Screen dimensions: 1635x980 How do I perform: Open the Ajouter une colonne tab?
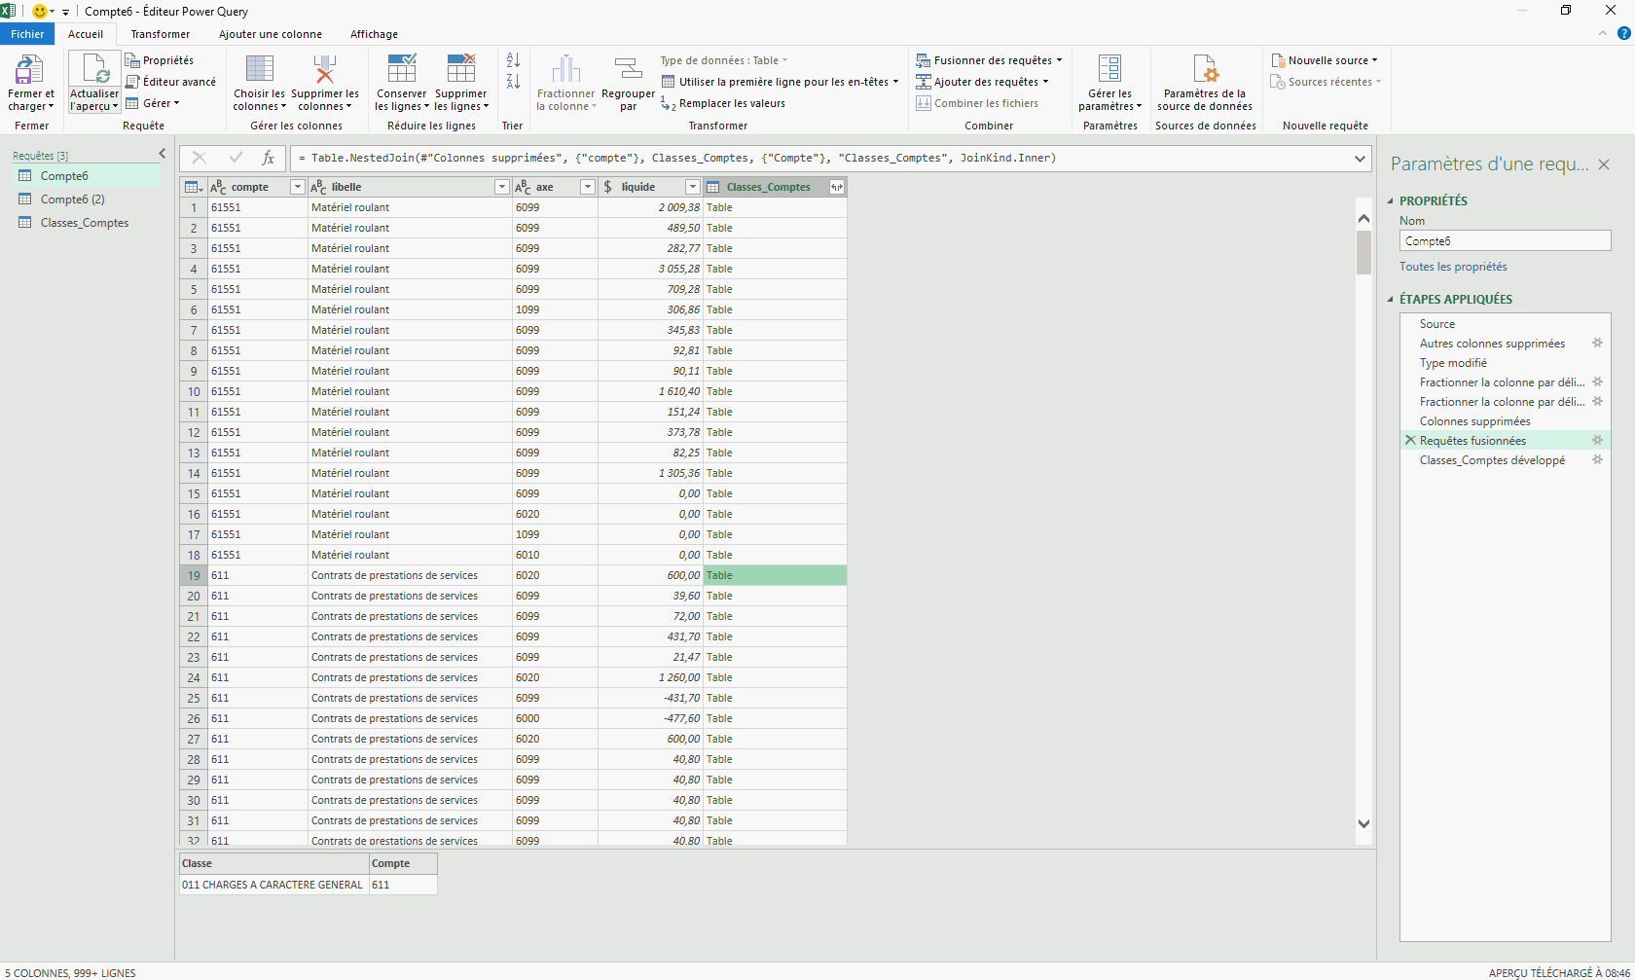point(270,34)
